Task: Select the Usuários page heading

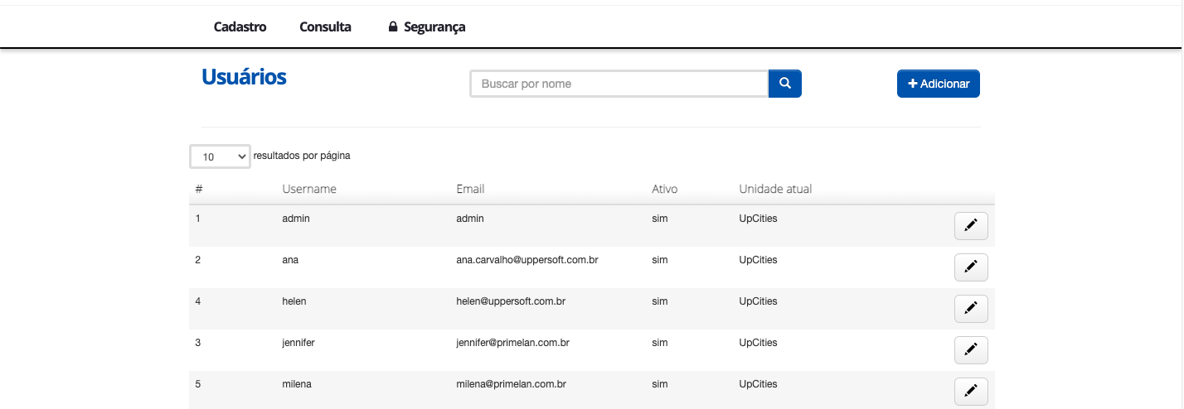Action: point(244,77)
